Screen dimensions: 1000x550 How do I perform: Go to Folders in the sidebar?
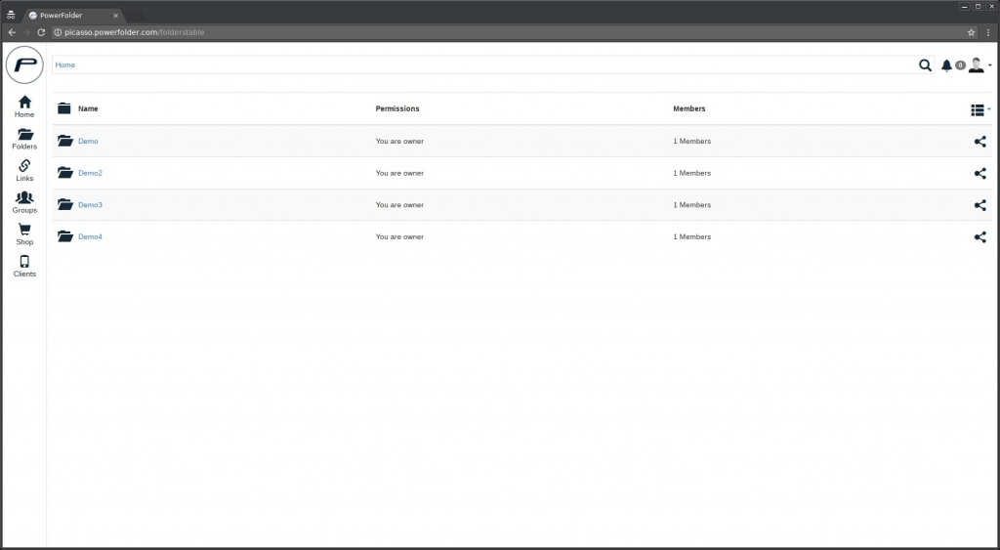[x=24, y=139]
